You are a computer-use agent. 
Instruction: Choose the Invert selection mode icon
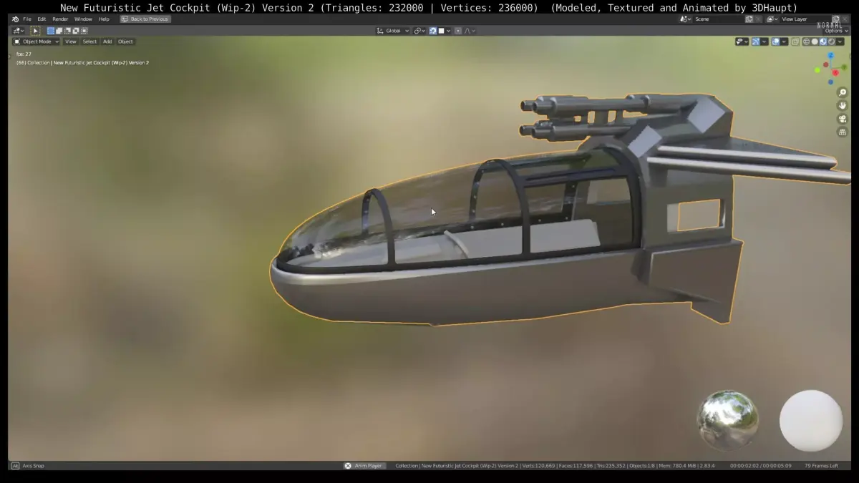(x=76, y=31)
